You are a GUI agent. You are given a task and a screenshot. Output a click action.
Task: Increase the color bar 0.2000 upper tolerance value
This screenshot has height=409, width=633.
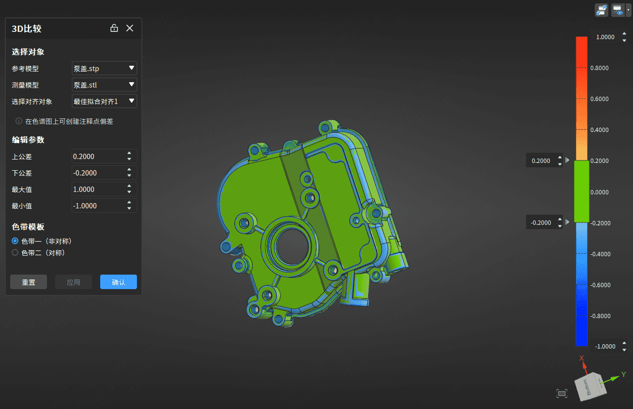[560, 158]
